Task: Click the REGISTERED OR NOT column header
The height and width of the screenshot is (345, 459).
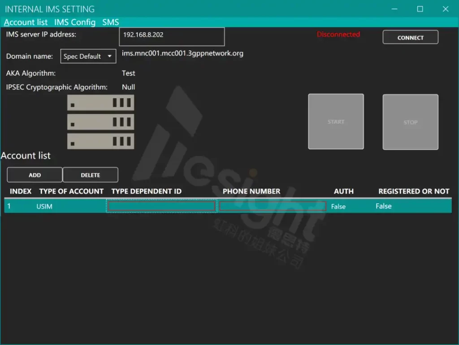Action: point(414,191)
